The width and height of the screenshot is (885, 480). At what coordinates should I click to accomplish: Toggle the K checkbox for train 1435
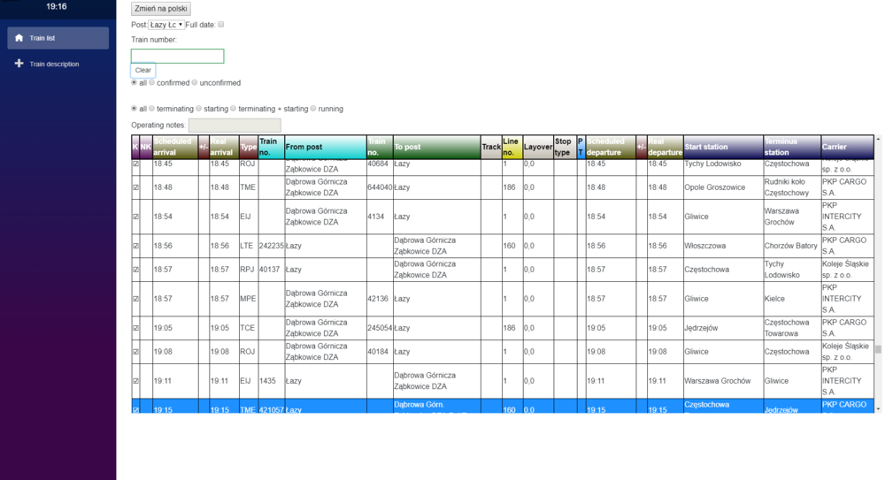pos(135,381)
